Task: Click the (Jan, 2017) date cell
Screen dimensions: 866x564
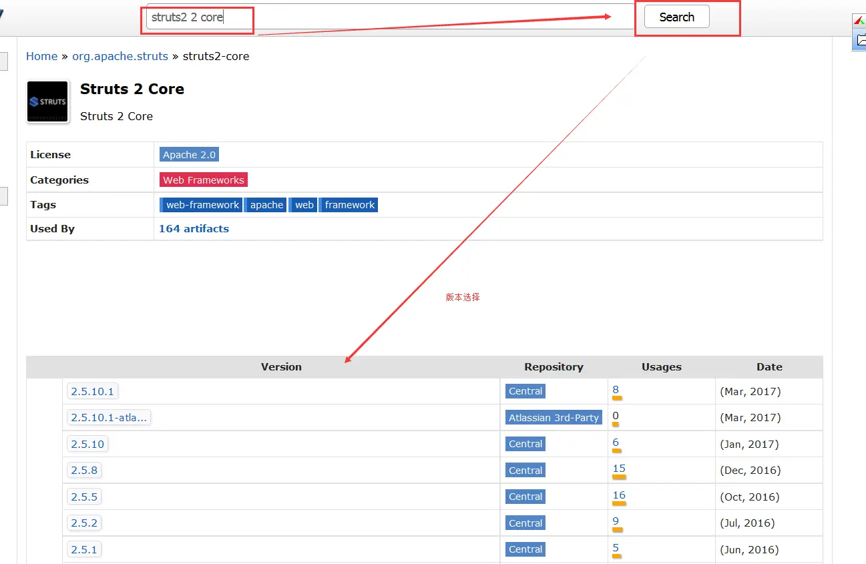Action: 749,444
